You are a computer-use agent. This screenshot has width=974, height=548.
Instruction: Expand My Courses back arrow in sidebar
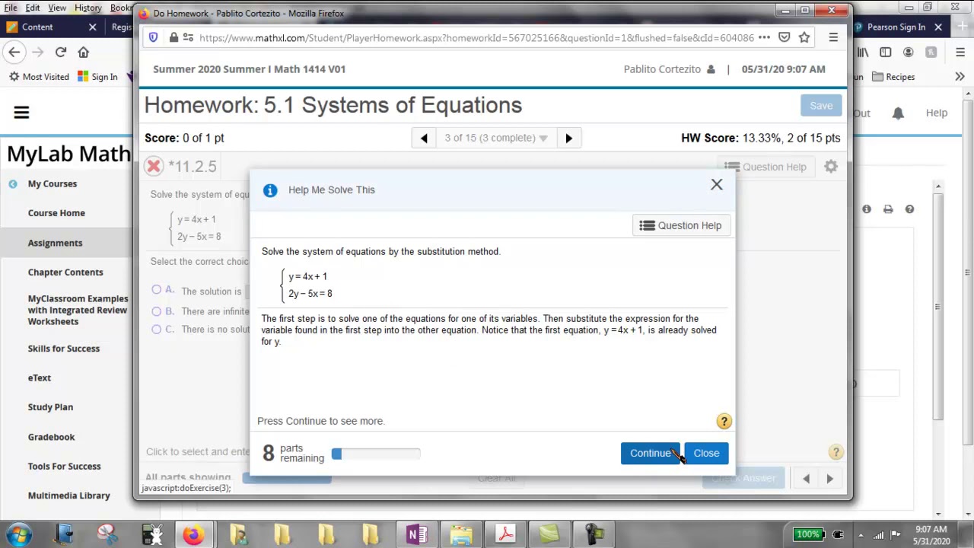[x=13, y=183]
